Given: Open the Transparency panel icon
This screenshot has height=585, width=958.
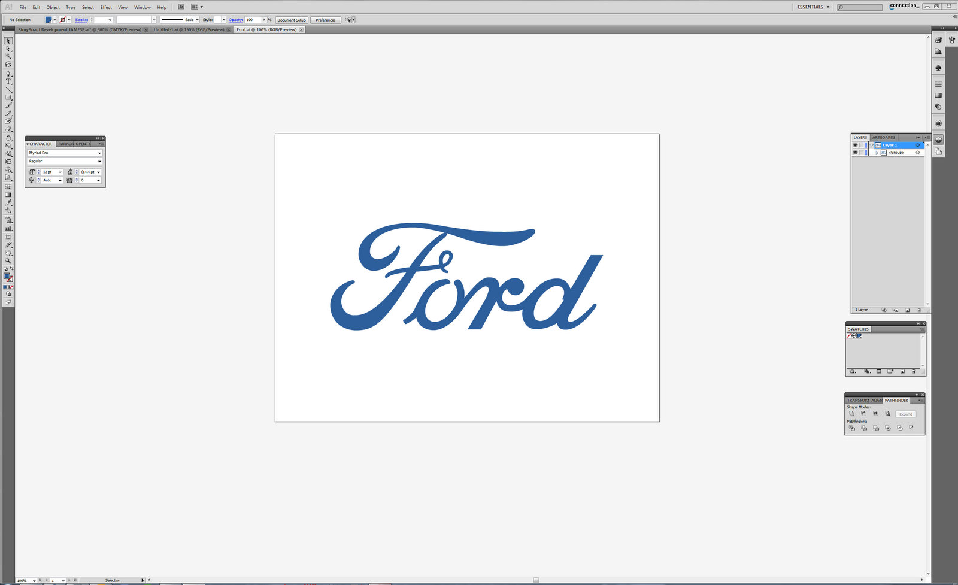Looking at the screenshot, I should click(x=938, y=107).
